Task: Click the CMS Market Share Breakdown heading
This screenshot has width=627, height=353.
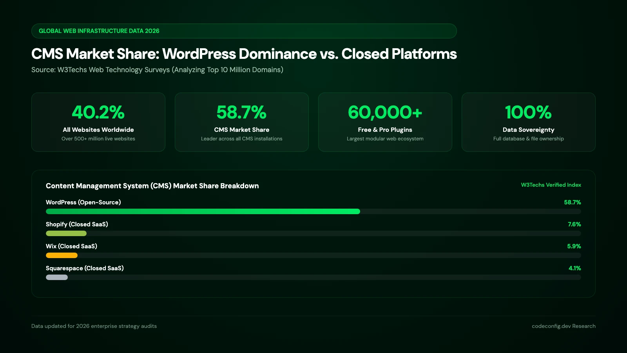Action: [x=152, y=186]
